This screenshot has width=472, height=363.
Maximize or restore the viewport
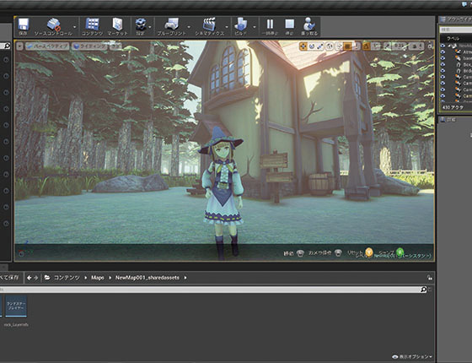tap(431, 46)
